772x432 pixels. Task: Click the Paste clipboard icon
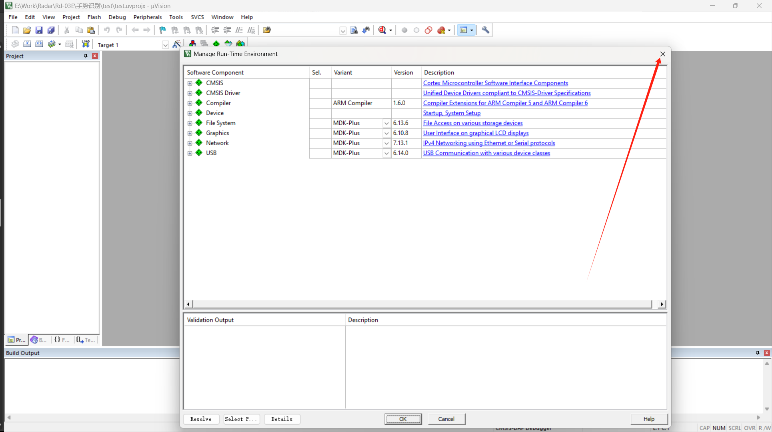(91, 30)
